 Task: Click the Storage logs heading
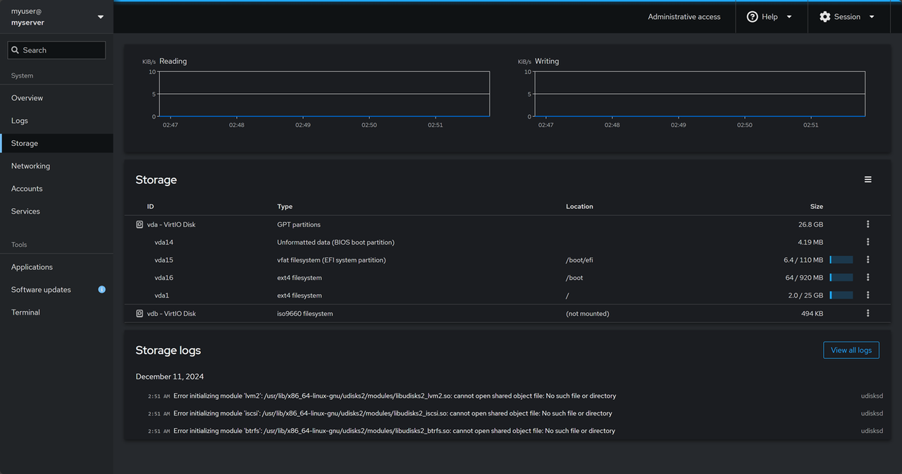click(168, 351)
